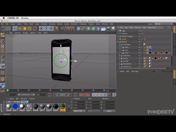
Task: Open viewport Display menu
Action: coord(26,33)
